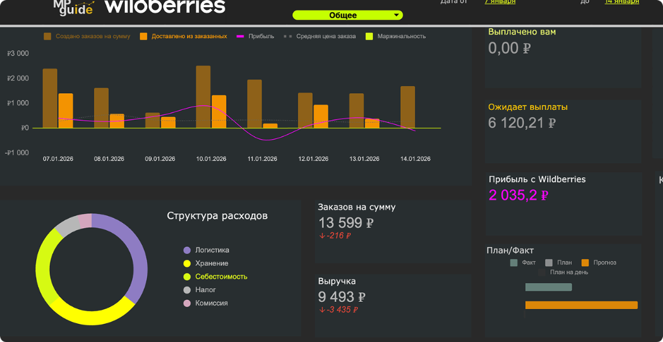Click the Комиссия label in expense legend
This screenshot has width=663, height=342.
(212, 303)
